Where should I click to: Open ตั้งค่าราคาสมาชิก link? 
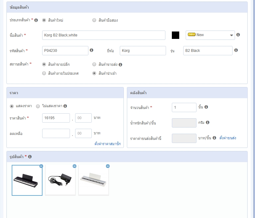(x=107, y=144)
